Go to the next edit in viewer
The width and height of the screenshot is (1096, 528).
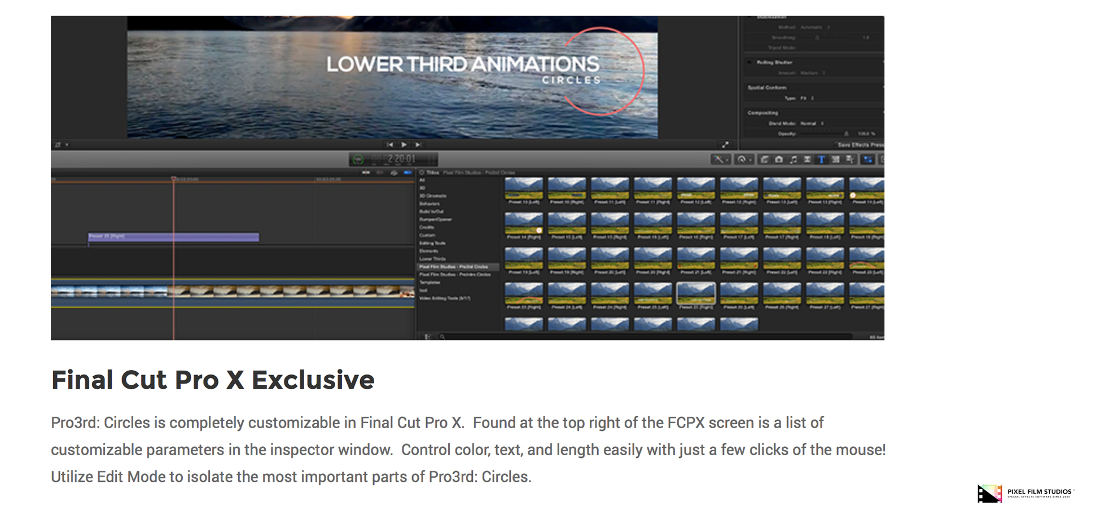coord(418,144)
